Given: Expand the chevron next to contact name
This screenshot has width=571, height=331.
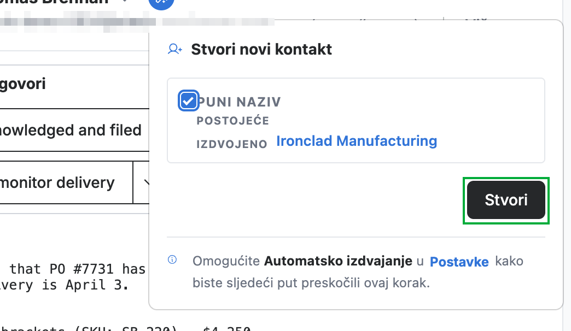Looking at the screenshot, I should [x=125, y=1].
